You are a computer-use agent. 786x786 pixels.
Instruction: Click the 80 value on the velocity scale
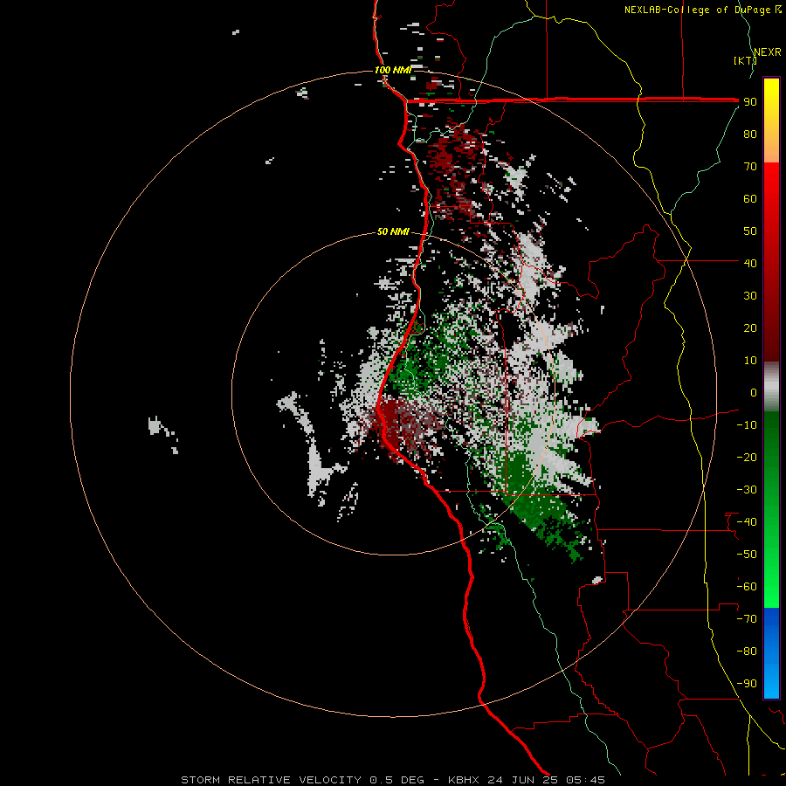(x=750, y=134)
